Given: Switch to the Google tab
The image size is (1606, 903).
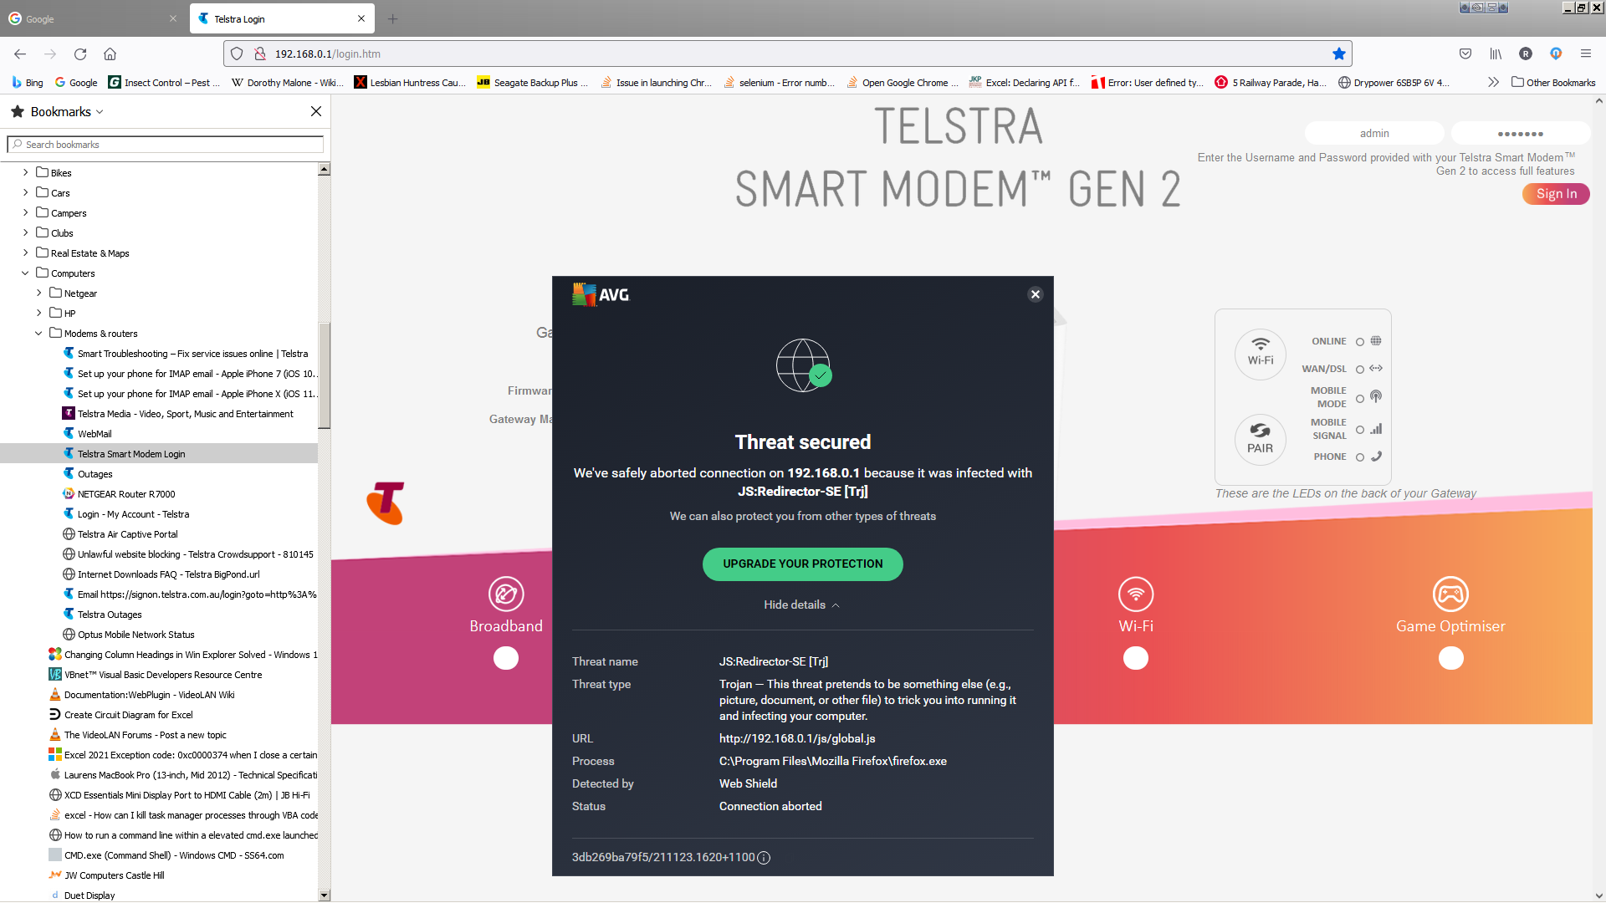Looking at the screenshot, I should tap(92, 18).
